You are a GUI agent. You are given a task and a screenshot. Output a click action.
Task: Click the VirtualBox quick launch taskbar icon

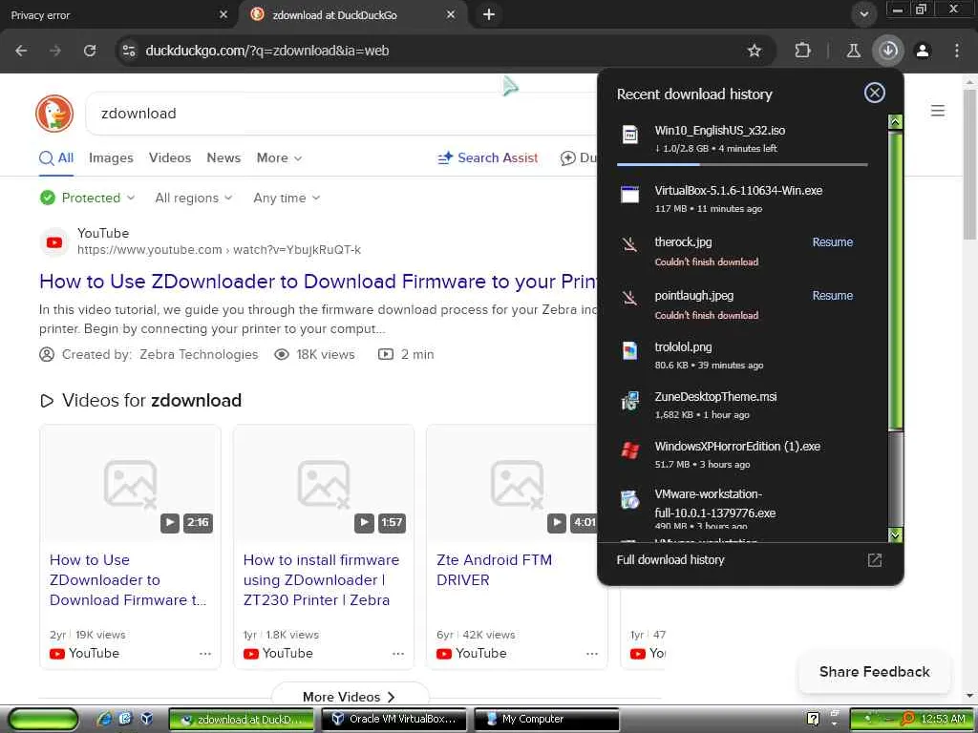(x=146, y=719)
